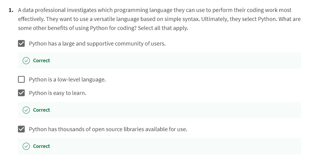This screenshot has width=312, height=162.
Task: Click the Correct checkmark icon under libraries option
Action: [26, 146]
